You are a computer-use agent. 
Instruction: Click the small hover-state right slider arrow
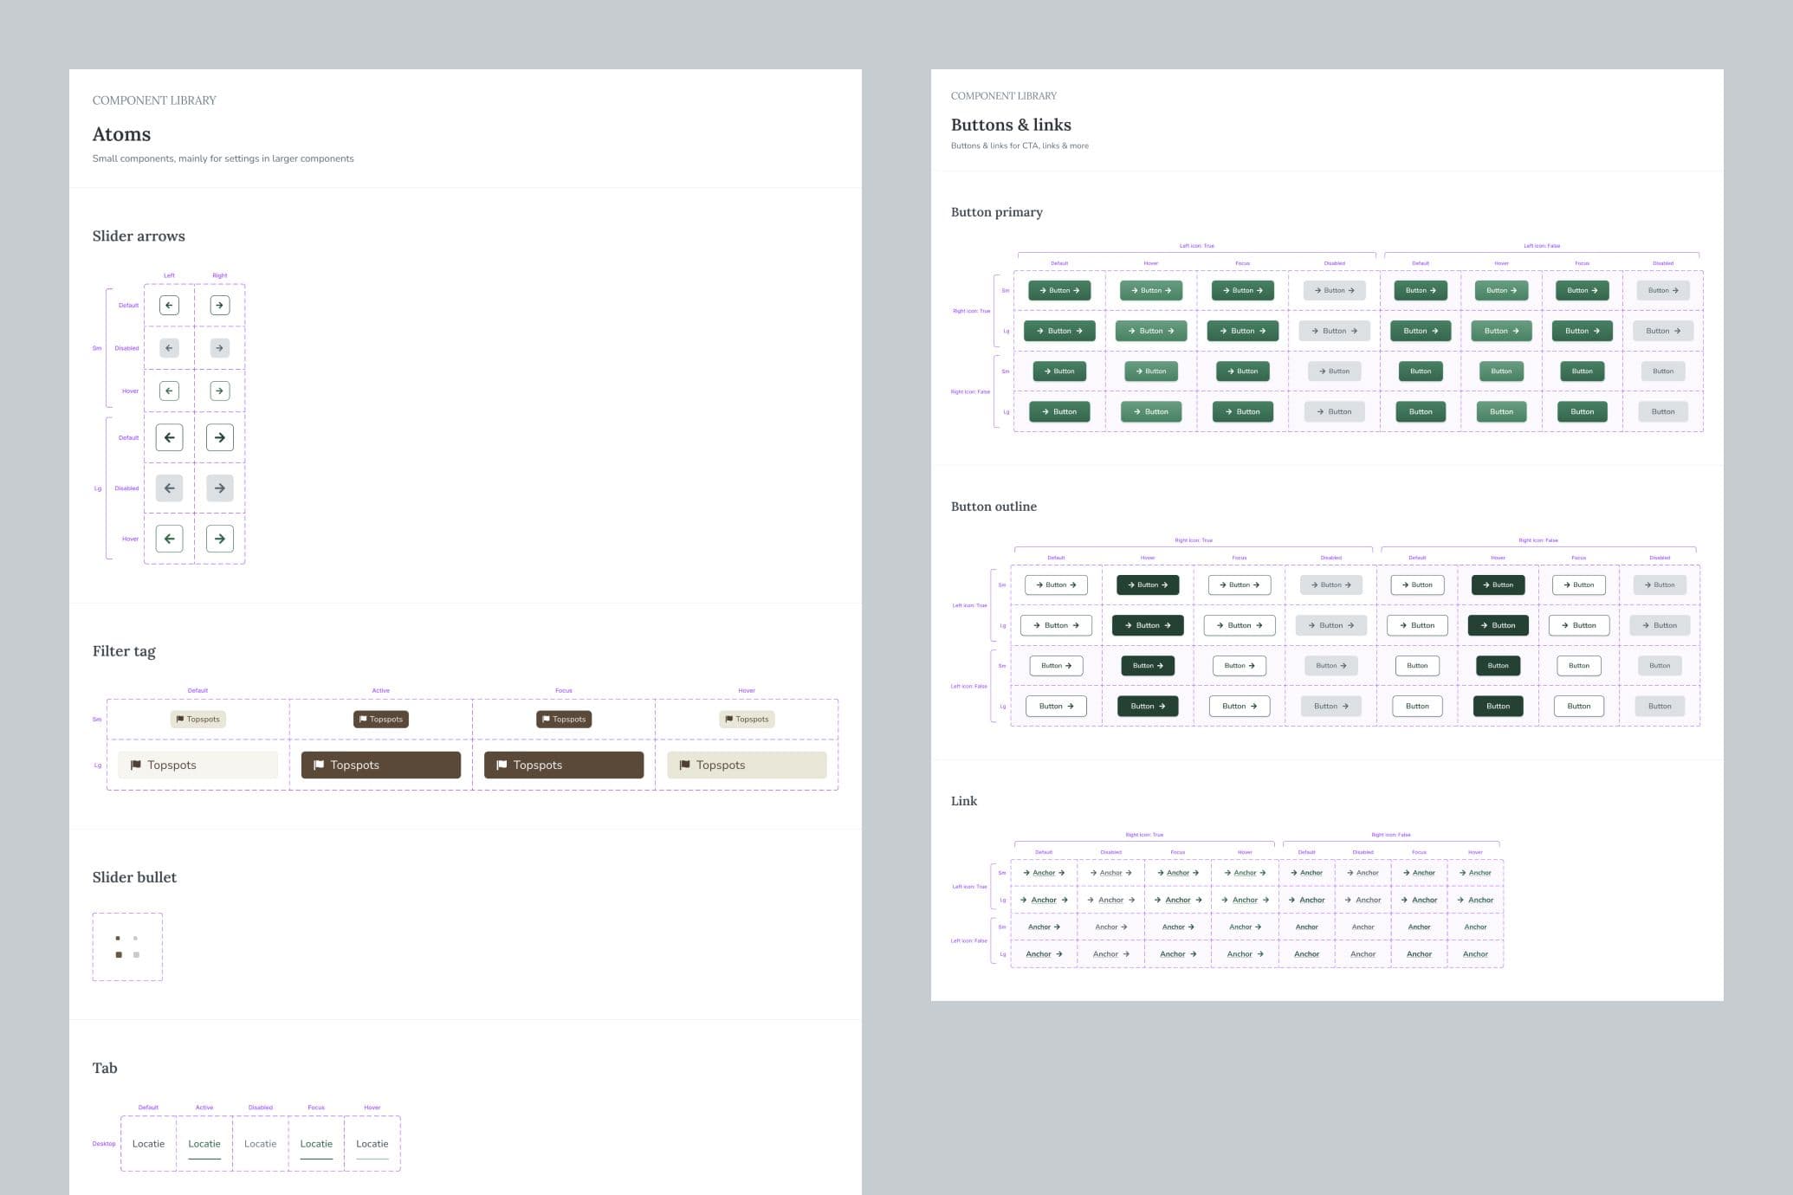point(219,391)
